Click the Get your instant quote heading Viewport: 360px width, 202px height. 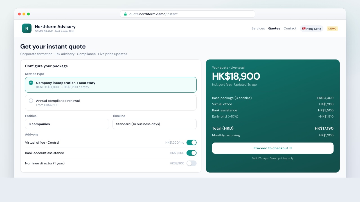pyautogui.click(x=53, y=47)
